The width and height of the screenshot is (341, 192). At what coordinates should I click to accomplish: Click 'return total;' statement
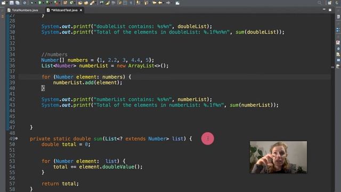point(60,183)
